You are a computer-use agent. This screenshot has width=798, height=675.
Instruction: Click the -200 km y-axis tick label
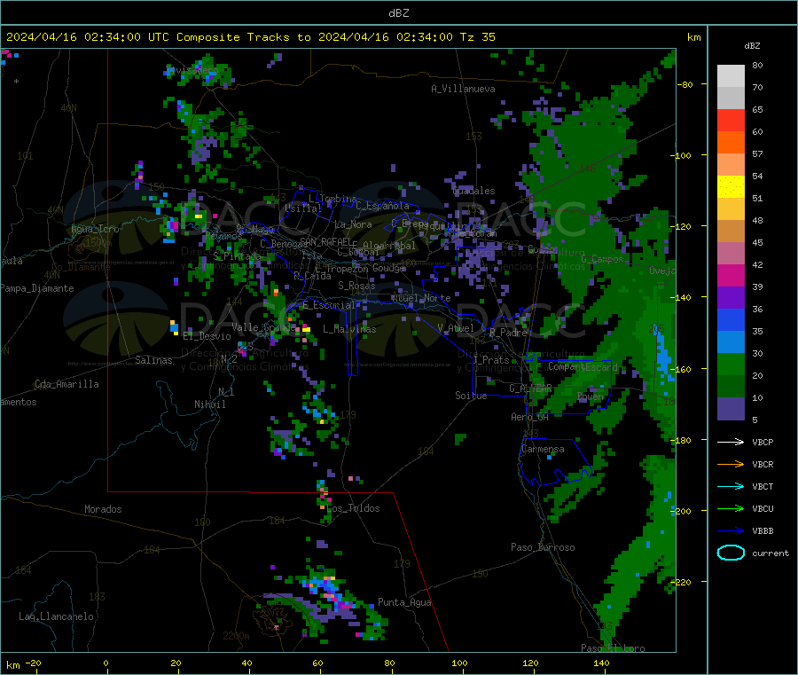tap(682, 511)
